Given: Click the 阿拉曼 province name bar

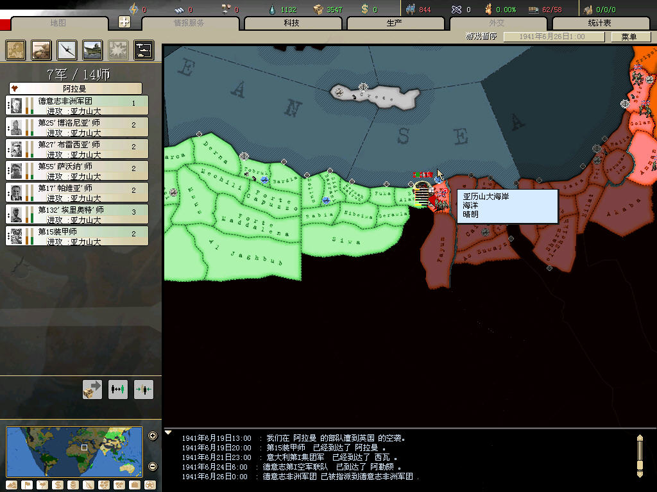Looking at the screenshot, I should click(x=76, y=88).
